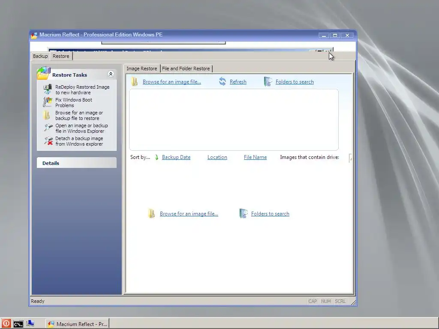Open an image or backup file in Windows Explorer
The height and width of the screenshot is (329, 439).
[81, 129]
